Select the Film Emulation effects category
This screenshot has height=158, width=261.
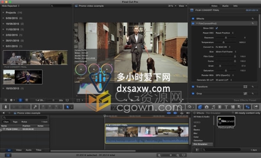coord(203,144)
